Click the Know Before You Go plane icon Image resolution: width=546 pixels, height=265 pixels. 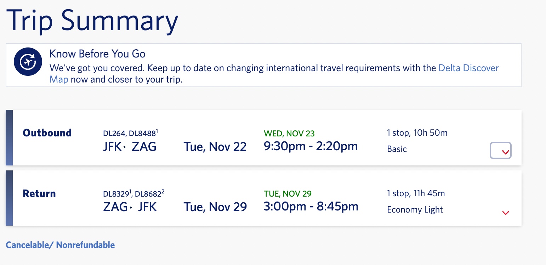pyautogui.click(x=28, y=62)
